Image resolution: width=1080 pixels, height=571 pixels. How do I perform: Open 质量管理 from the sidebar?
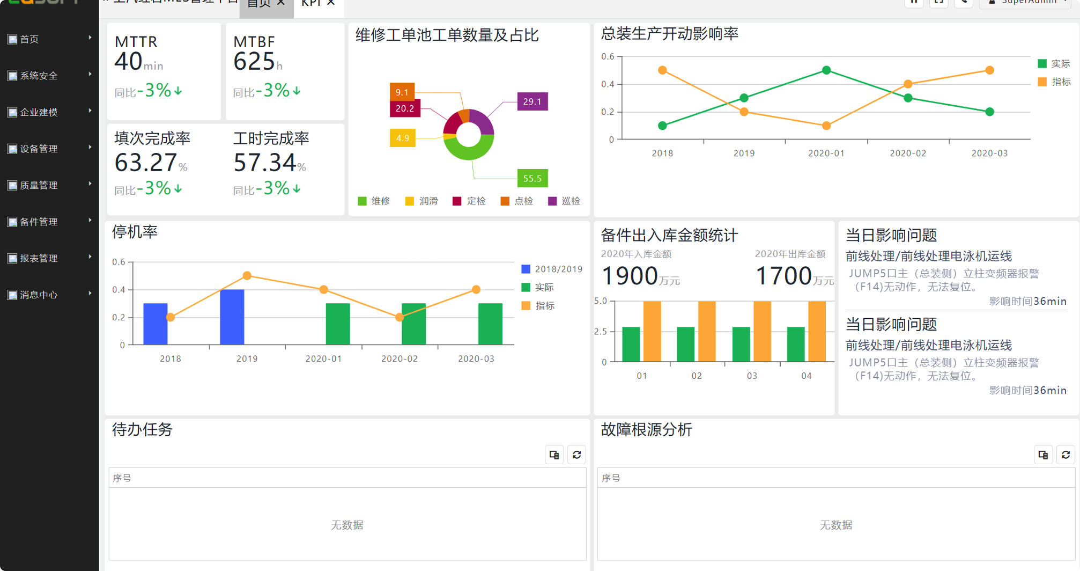click(x=39, y=185)
